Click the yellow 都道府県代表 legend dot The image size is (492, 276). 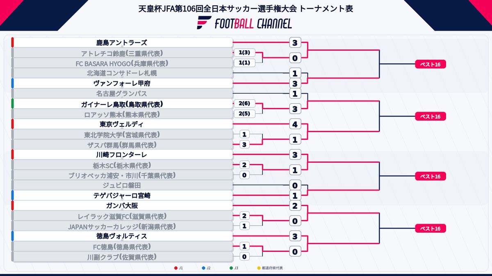pyautogui.click(x=259, y=268)
